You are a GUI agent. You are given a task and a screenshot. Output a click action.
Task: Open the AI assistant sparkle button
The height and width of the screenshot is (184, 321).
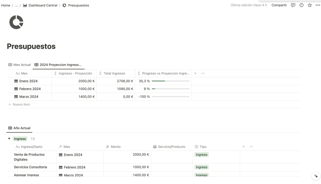click(x=316, y=176)
